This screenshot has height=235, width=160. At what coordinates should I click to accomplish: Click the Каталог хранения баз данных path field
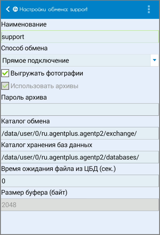(x=80, y=157)
